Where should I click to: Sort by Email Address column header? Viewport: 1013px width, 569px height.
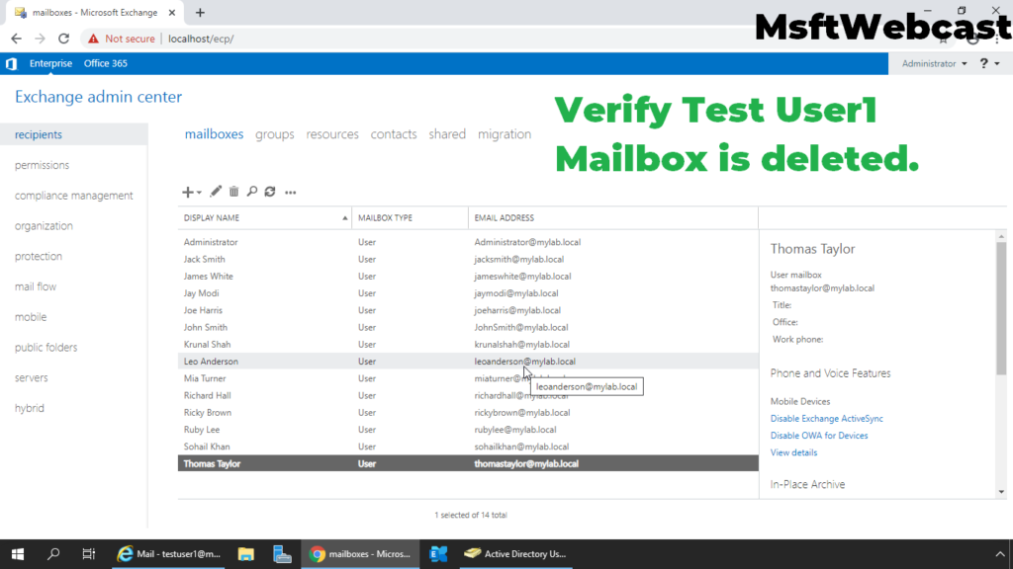pyautogui.click(x=613, y=218)
